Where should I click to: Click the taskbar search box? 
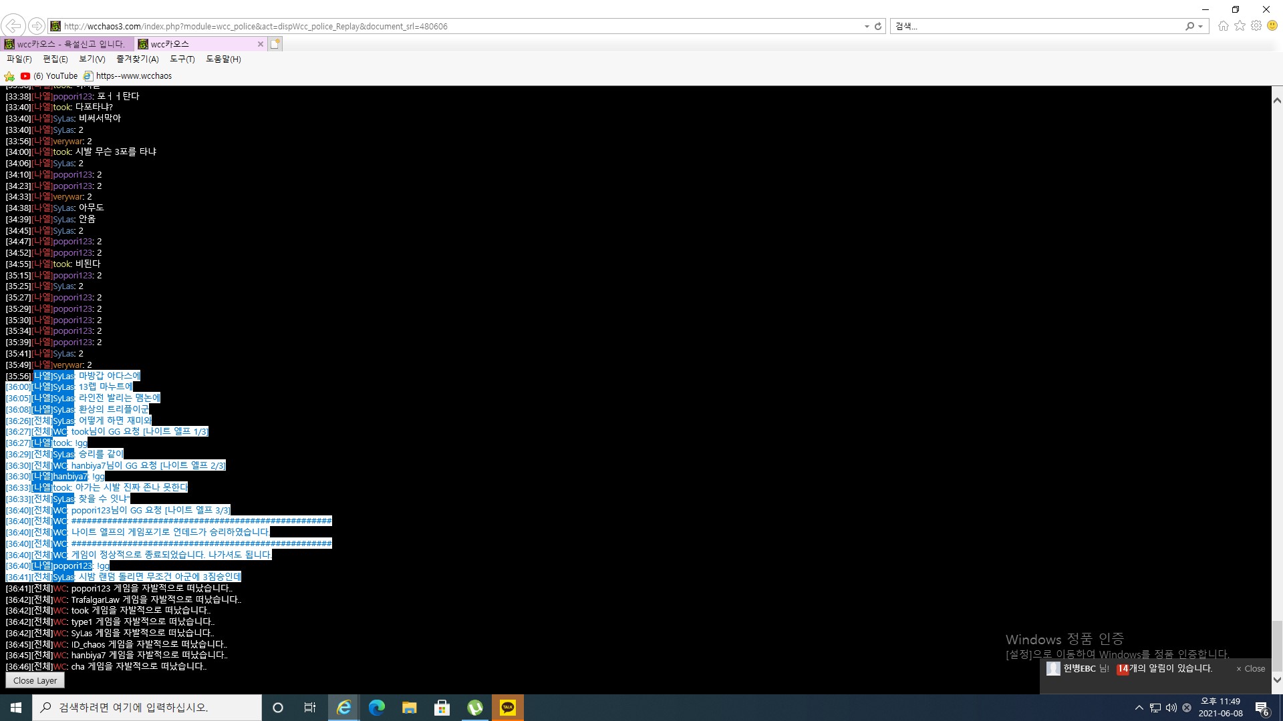[147, 708]
